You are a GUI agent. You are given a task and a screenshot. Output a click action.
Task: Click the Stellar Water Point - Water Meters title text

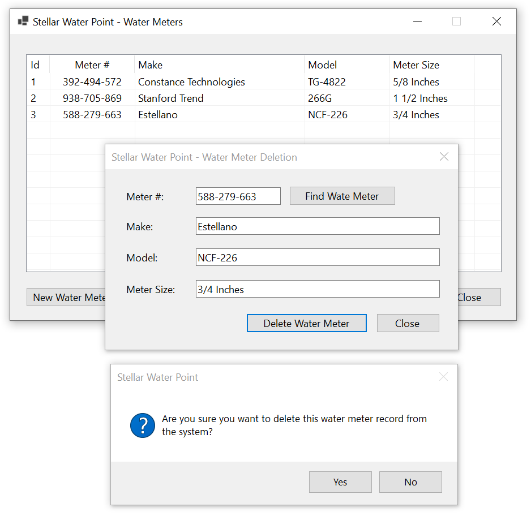pos(108,21)
